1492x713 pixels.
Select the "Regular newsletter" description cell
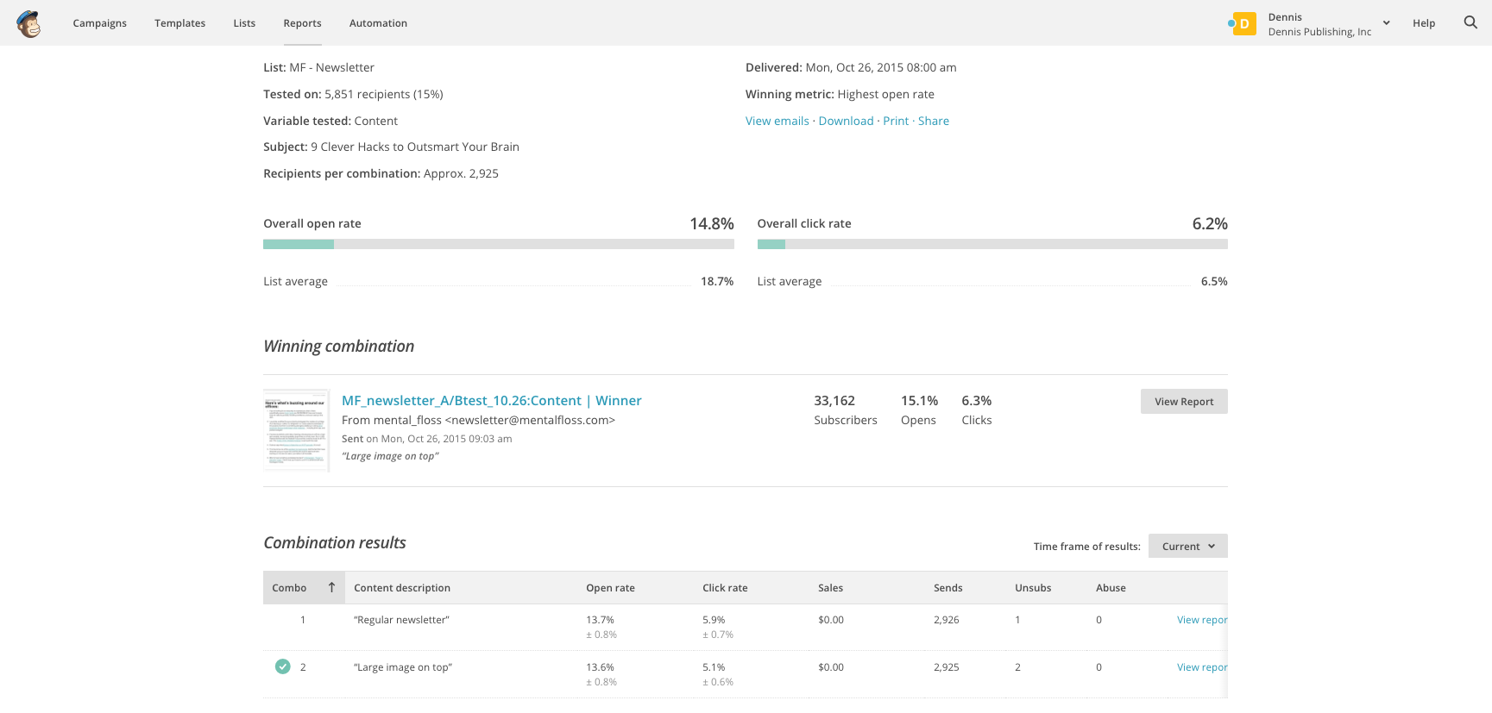[x=401, y=620]
